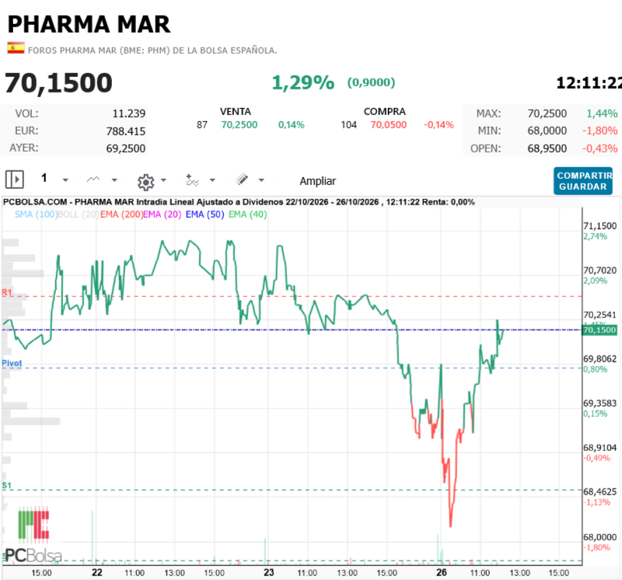Click the EUR value 788.415

tap(126, 131)
